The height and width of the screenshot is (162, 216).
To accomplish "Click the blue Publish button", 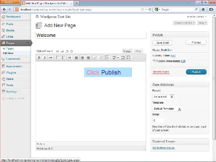I will click(196, 72).
